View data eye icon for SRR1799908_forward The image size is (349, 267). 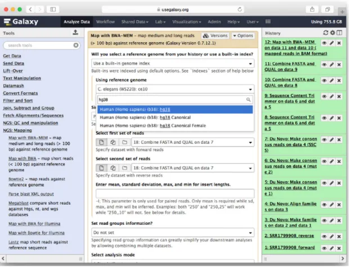point(324,248)
